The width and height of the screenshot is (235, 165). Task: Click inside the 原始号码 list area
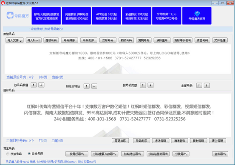(118, 59)
